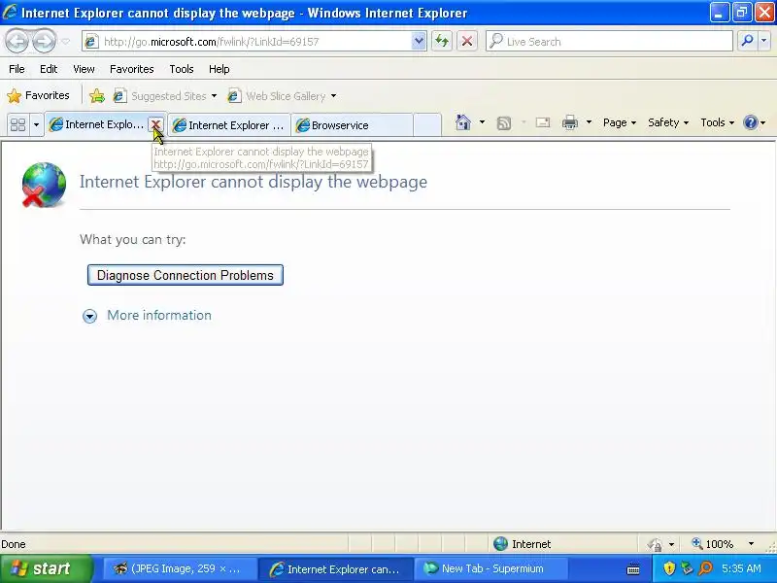Open Web Slice Gallery link
Screen dimensions: 777x583
click(x=277, y=95)
